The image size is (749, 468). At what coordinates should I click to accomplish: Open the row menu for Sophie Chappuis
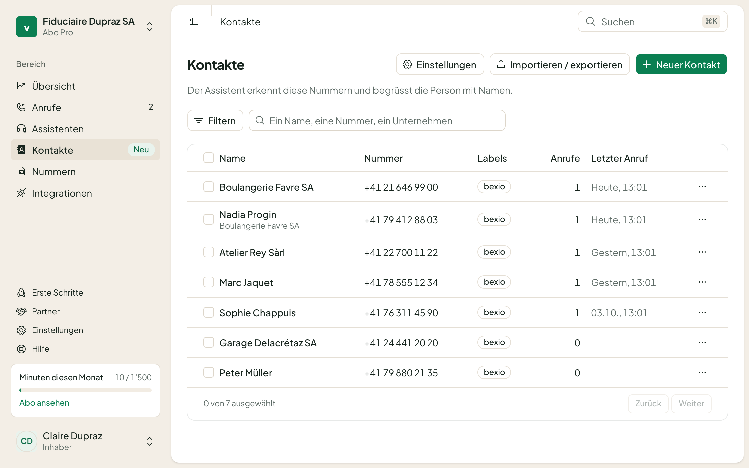pyautogui.click(x=702, y=312)
